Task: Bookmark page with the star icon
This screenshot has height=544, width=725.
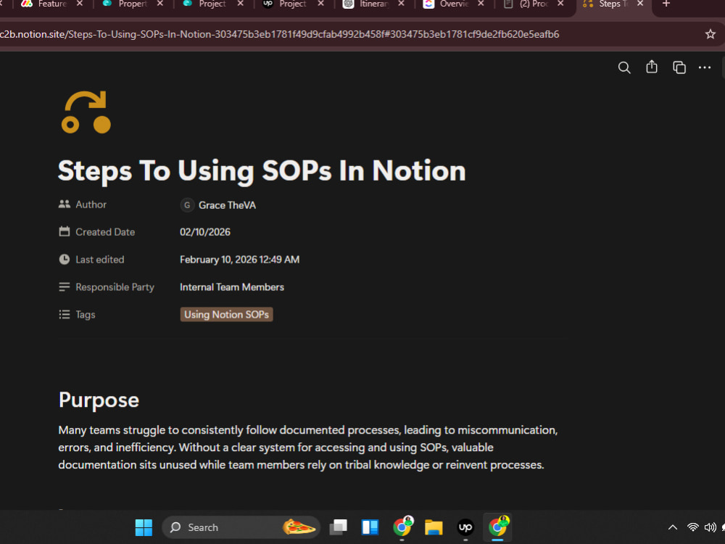Action: click(x=710, y=34)
